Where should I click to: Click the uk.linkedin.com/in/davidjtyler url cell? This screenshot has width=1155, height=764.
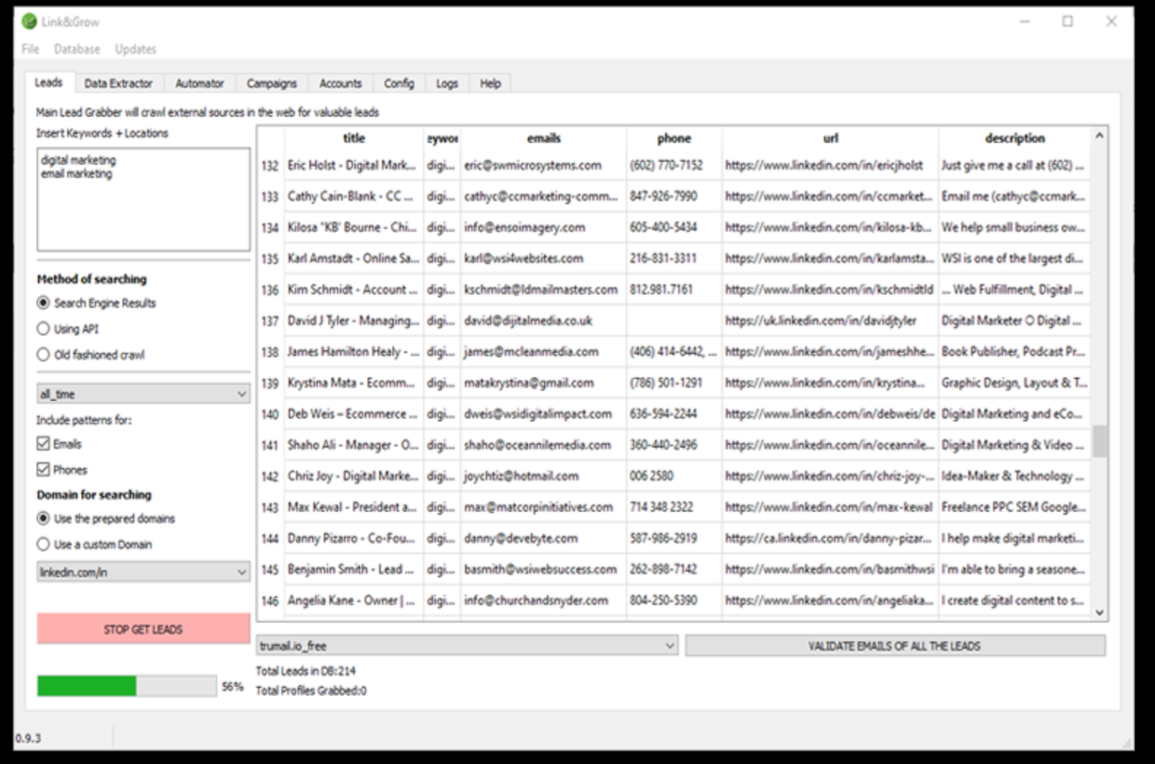(x=830, y=321)
